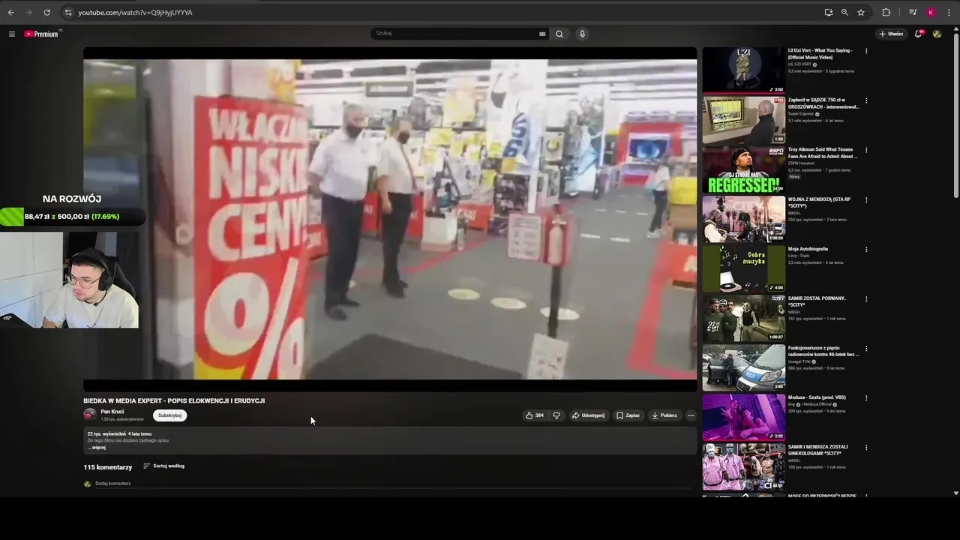Open Pan Kruci channel avatar
Screen dimensions: 960x540
tap(89, 415)
